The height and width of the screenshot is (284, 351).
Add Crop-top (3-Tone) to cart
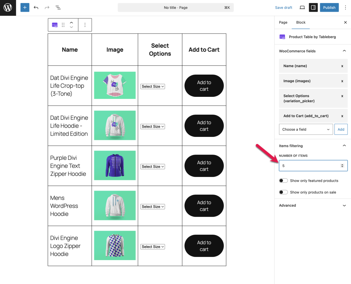[x=204, y=86]
